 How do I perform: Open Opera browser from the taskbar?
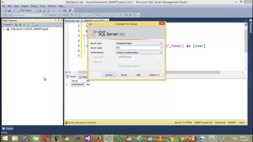point(46,138)
